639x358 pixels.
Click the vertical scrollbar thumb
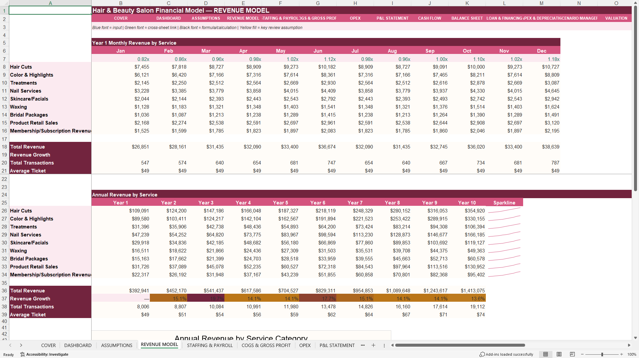pyautogui.click(x=635, y=98)
